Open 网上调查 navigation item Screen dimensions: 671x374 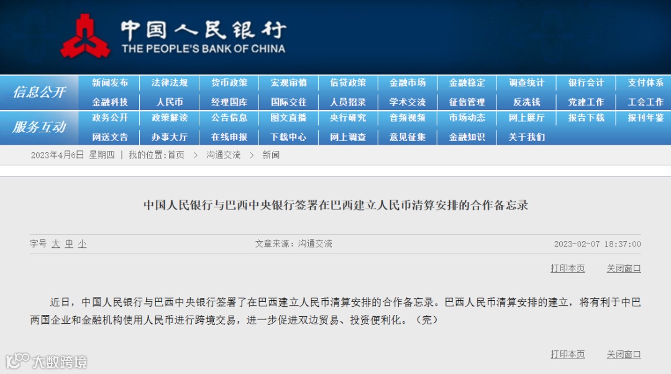point(348,137)
